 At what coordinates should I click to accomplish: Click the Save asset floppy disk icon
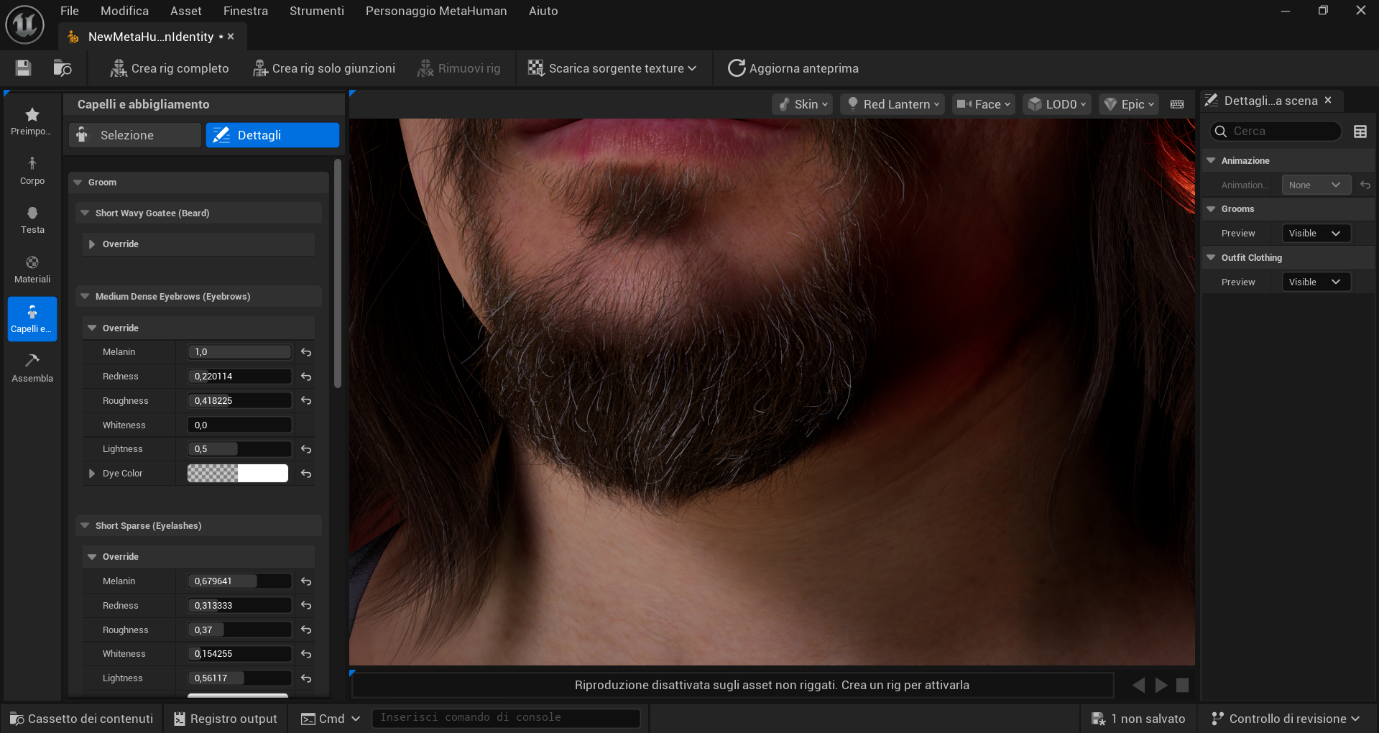click(23, 68)
